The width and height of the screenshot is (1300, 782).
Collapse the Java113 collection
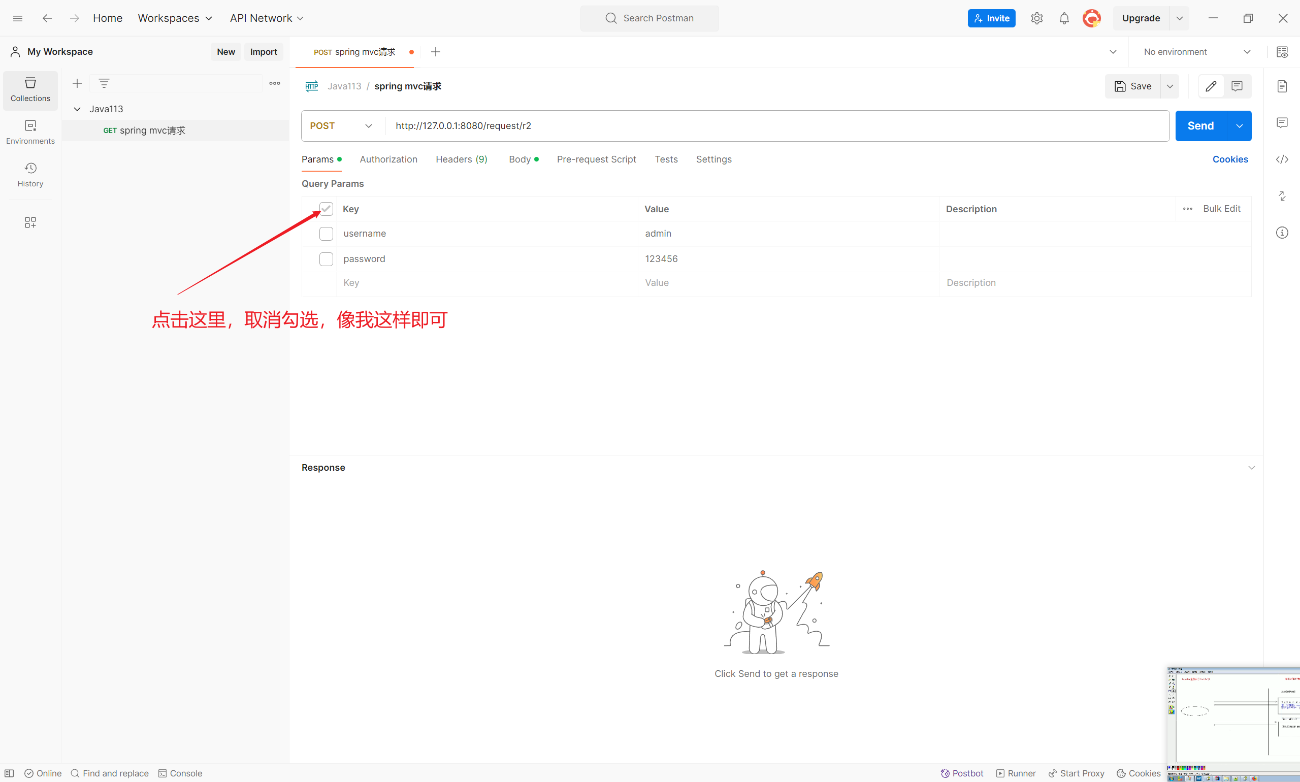click(77, 109)
